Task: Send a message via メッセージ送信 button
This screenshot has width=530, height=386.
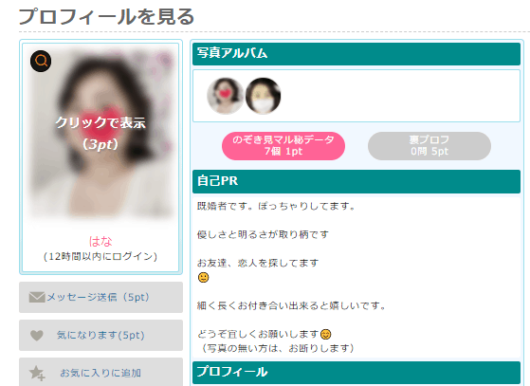Action: 101,298
